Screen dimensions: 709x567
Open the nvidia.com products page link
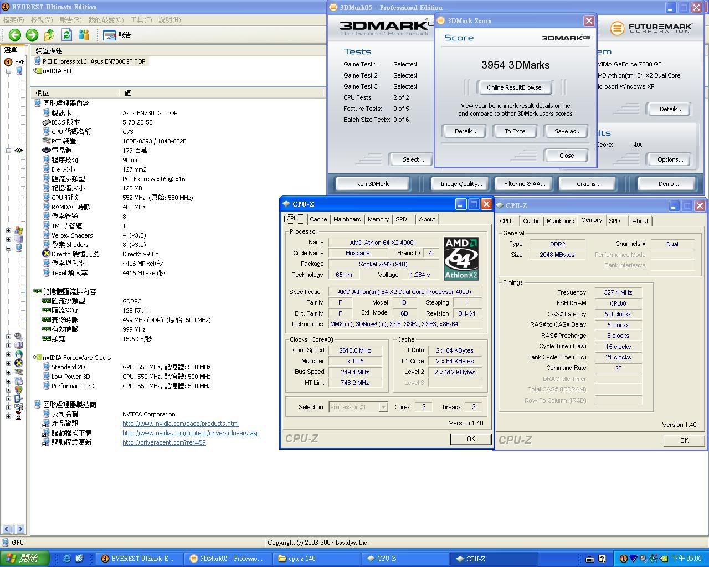click(180, 424)
